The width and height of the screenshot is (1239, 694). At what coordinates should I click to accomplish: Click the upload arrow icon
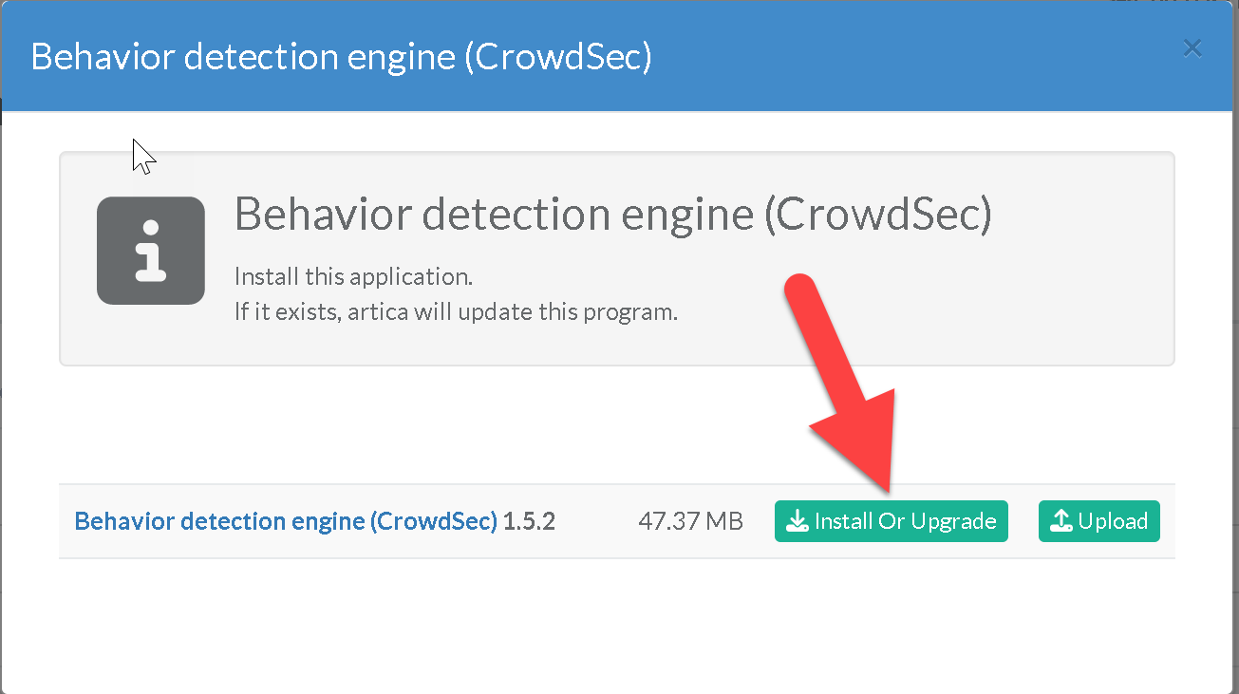click(x=1061, y=521)
